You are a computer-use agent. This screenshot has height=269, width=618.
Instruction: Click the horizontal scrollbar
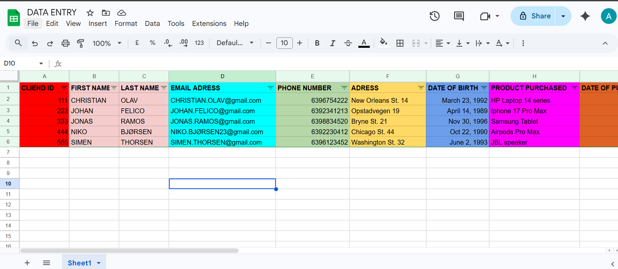point(130,251)
